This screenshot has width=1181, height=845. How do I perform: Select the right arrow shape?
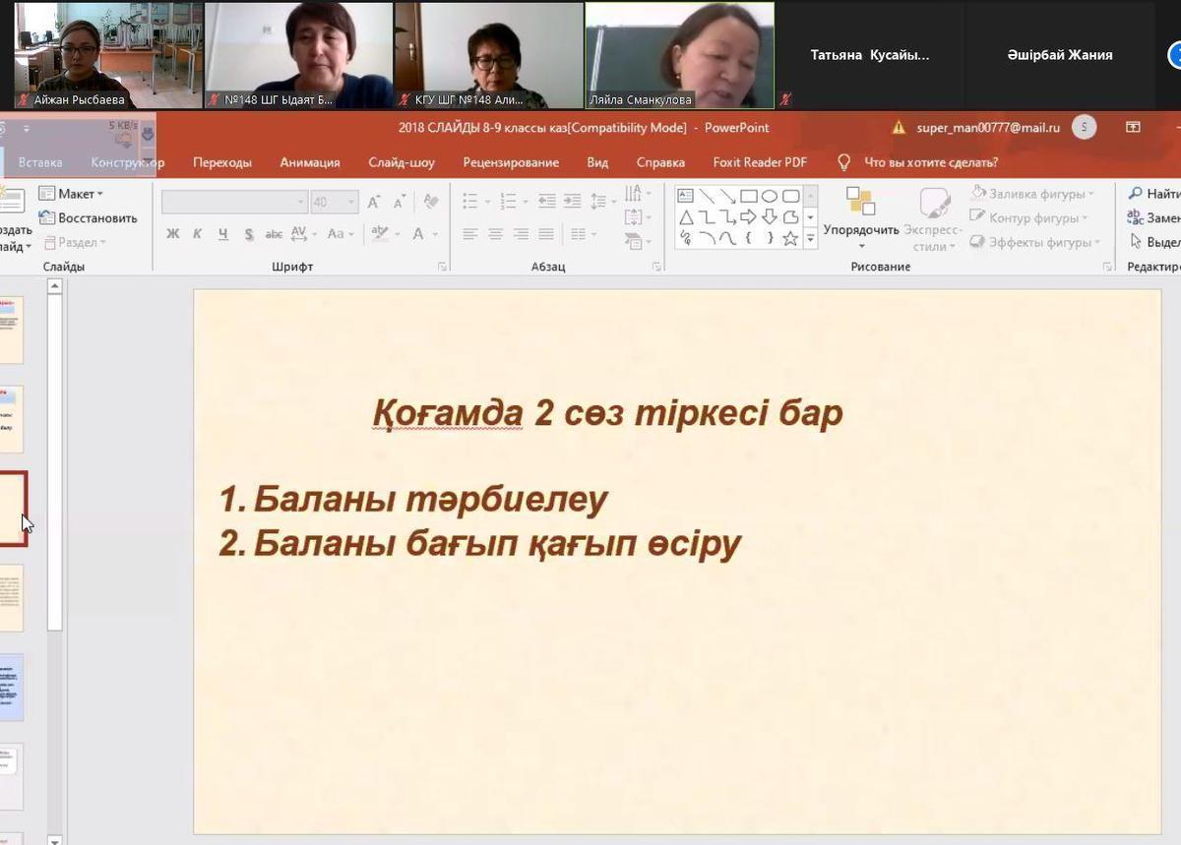point(748,217)
